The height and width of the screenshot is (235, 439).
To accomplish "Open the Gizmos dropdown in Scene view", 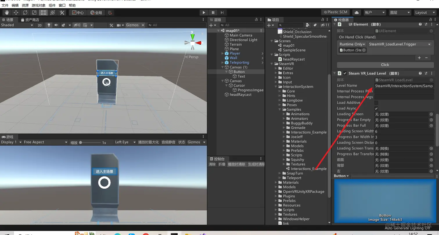I will (134, 25).
